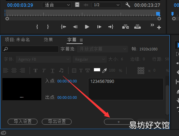Play the program monitor preview

[x=87, y=27]
